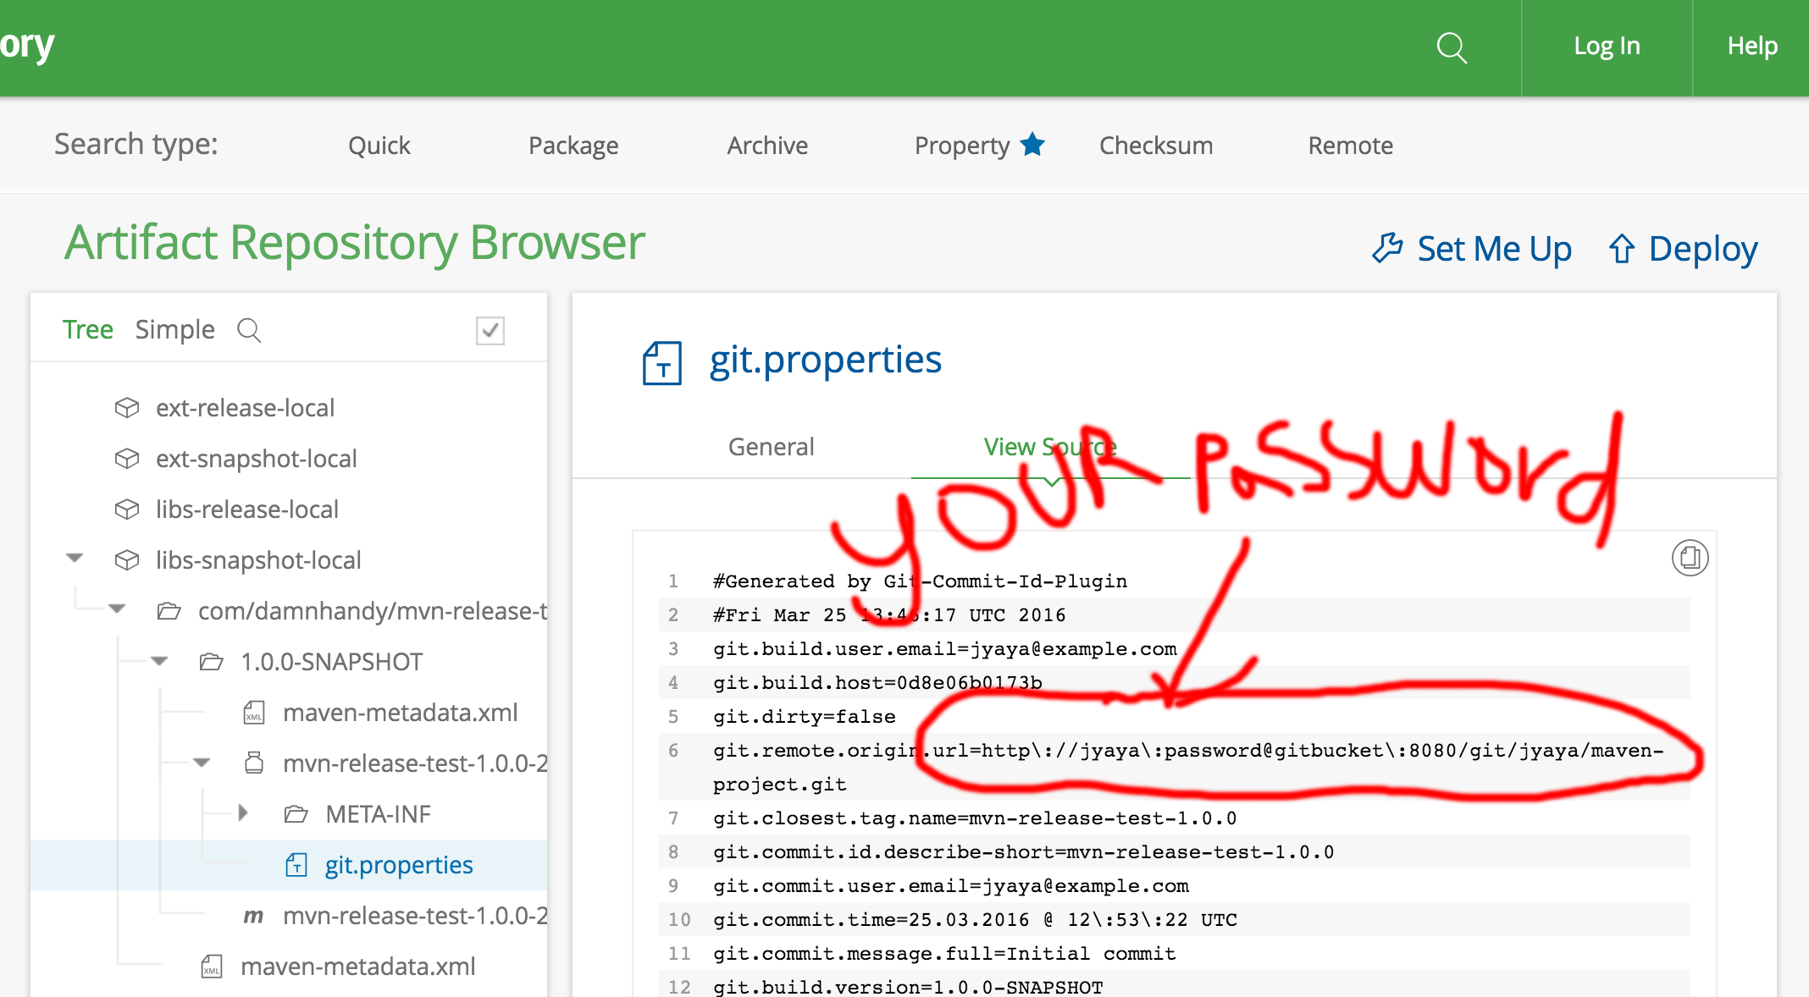
Task: Select com/damnhandy/mvn-release-t folder row
Action: coord(373,611)
